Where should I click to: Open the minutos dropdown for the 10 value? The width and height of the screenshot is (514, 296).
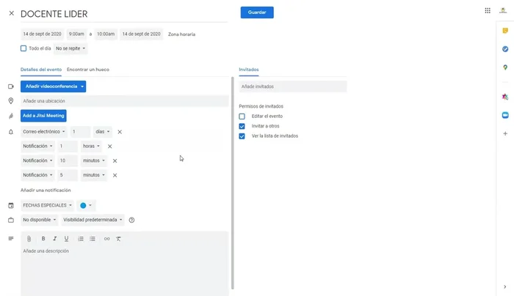(x=93, y=160)
